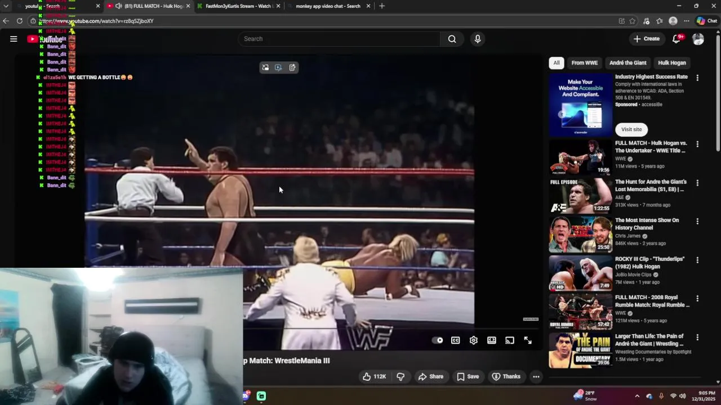Click the Share button
This screenshot has height=405, width=721.
click(431, 376)
